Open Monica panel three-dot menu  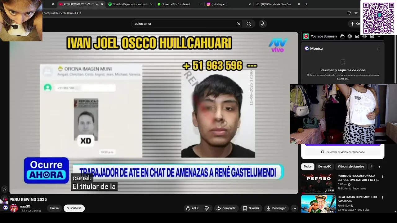point(378,48)
